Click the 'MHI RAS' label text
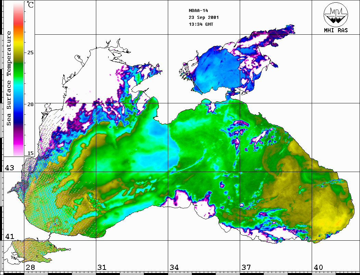The image size is (360, 275). (x=336, y=30)
